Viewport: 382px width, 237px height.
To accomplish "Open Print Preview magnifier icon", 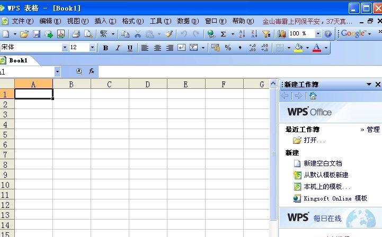I will pyautogui.click(x=88, y=34).
